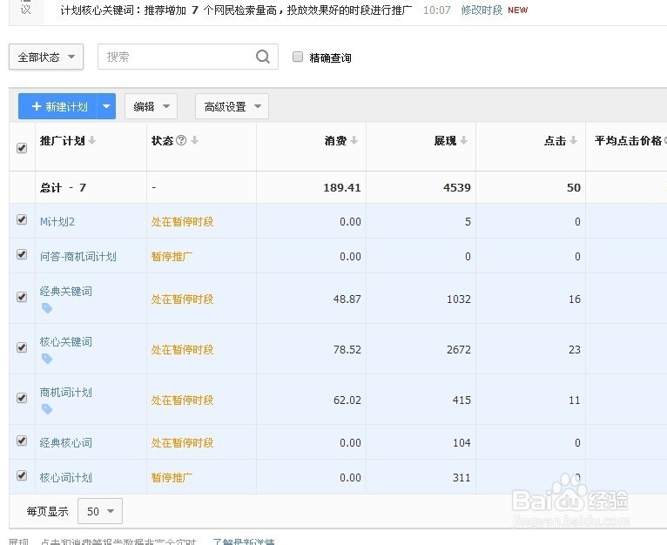Click the 消费 value 78.52
Image resolution: width=667 pixels, height=545 pixels.
[347, 350]
